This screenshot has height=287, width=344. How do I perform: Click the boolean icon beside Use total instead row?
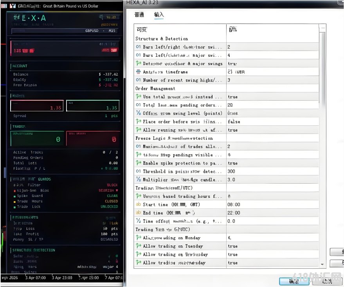pos(138,97)
